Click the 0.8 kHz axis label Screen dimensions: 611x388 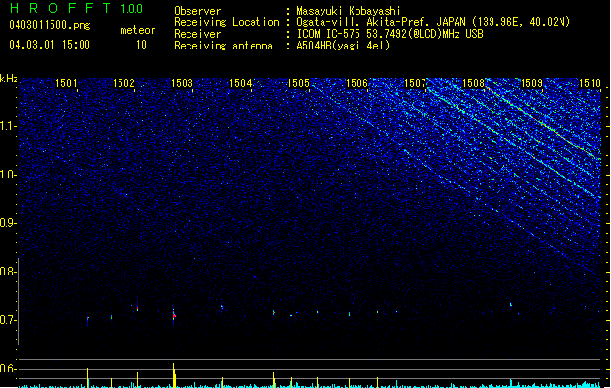(x=8, y=272)
